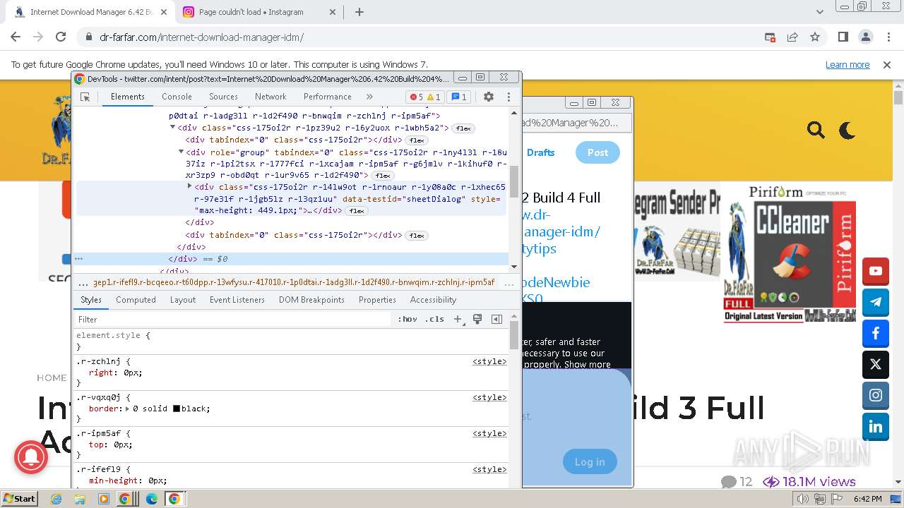904x508 pixels.
Task: Toggle .cls element classes panel
Action: [x=435, y=320]
